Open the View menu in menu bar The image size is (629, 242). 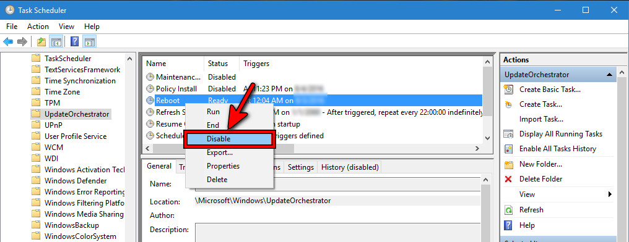point(67,27)
